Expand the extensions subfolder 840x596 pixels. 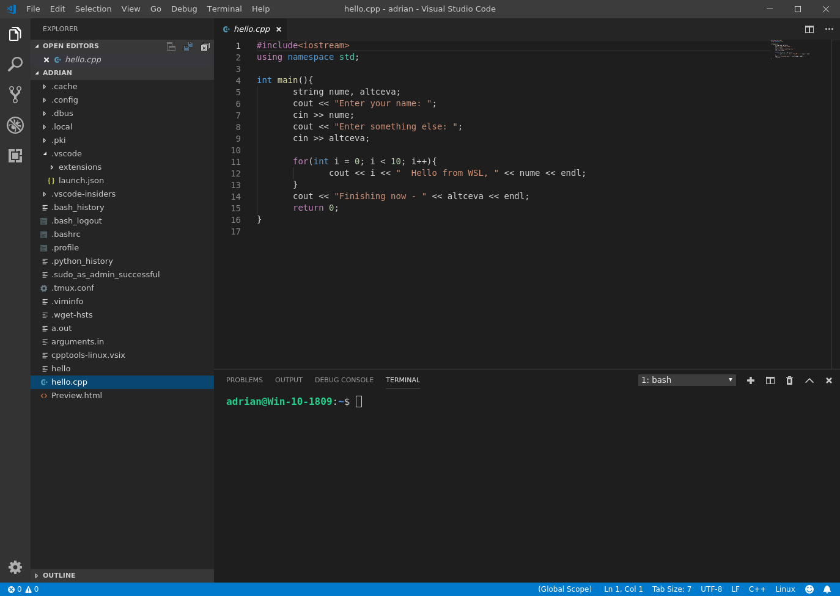(52, 167)
